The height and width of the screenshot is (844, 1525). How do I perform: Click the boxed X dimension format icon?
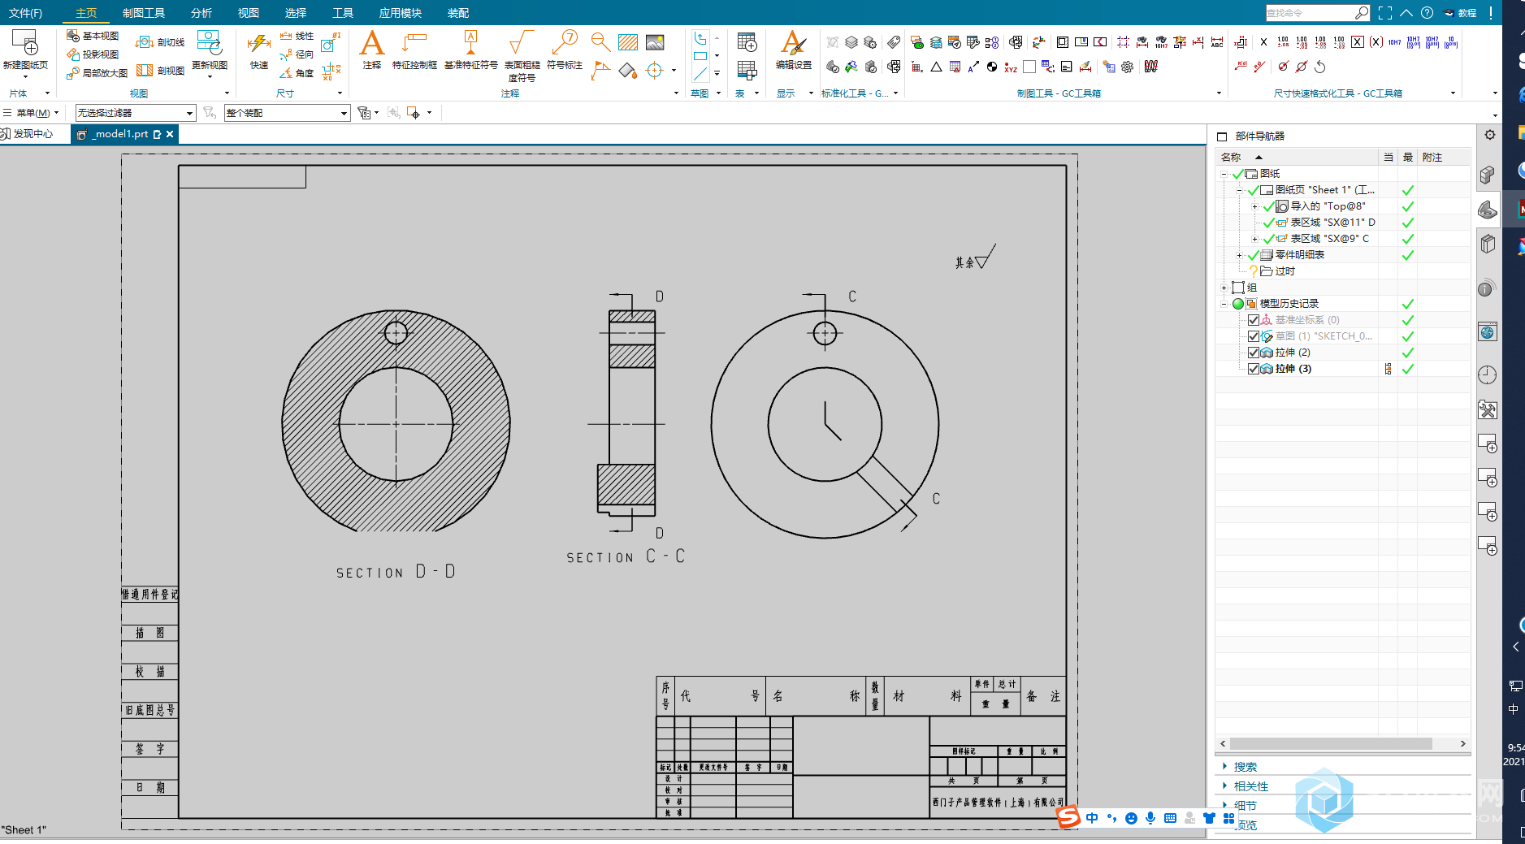click(1358, 42)
